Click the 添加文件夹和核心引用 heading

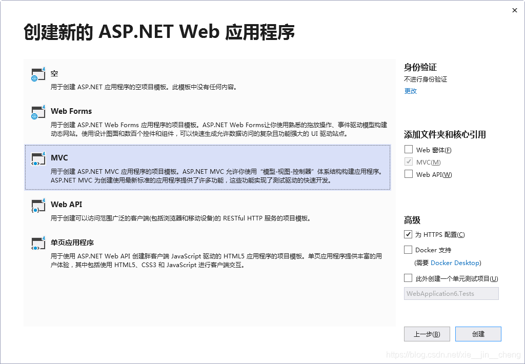[x=445, y=135]
